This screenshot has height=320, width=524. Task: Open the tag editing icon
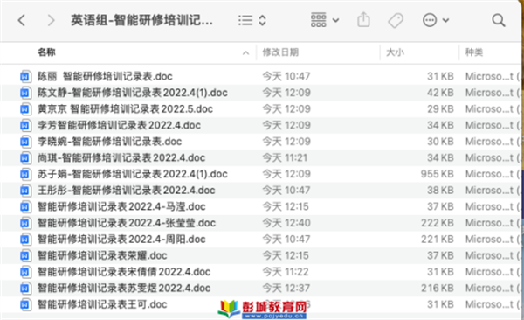[396, 20]
